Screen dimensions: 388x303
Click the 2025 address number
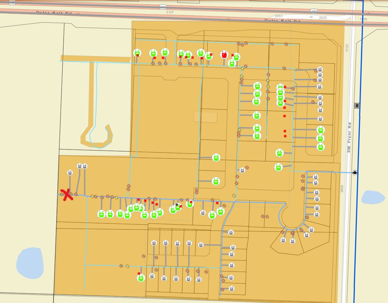[x=323, y=17]
